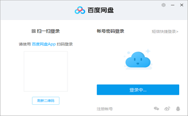Screen dimensions: 188x116
Task: Click the QR icon beside 扫一扫登录
Action: (34, 31)
